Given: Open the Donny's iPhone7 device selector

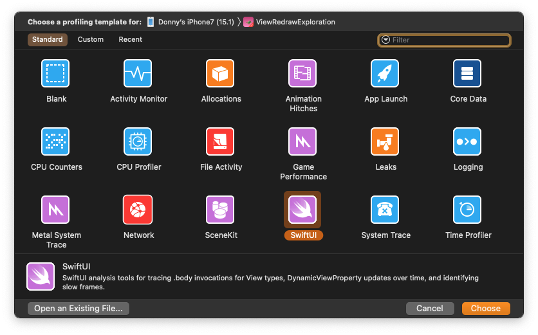Looking at the screenshot, I should click(x=196, y=22).
